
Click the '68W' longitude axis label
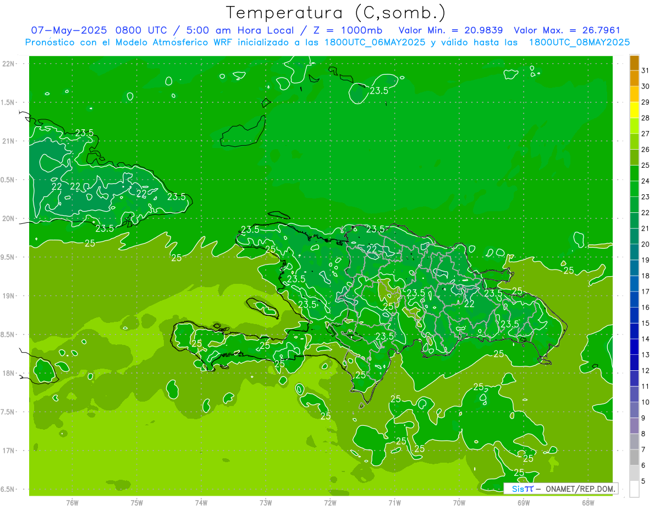588,503
